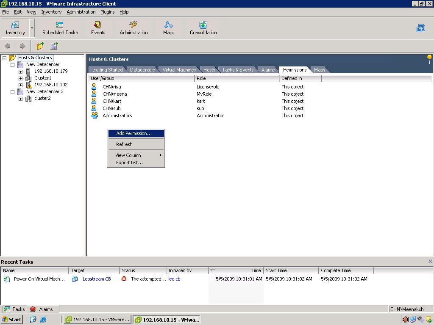The image size is (434, 325).
Task: Open the leo cb initiated-by link
Action: coord(174,279)
